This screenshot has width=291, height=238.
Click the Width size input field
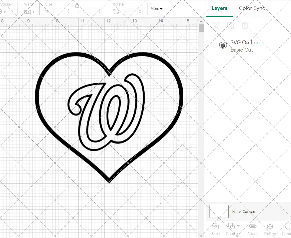point(59,11)
